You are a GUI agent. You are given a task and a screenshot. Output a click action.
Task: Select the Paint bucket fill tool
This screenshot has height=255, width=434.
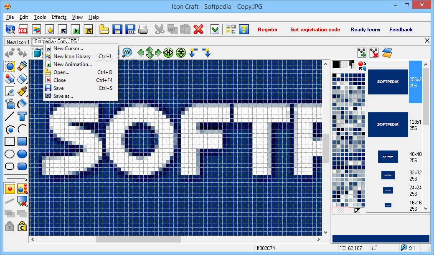click(x=22, y=104)
